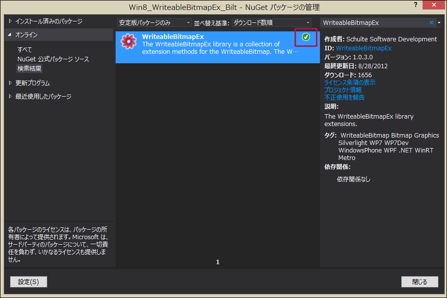Collapse the オンライン section
Viewport: 447px width, 298px height.
coord(10,34)
